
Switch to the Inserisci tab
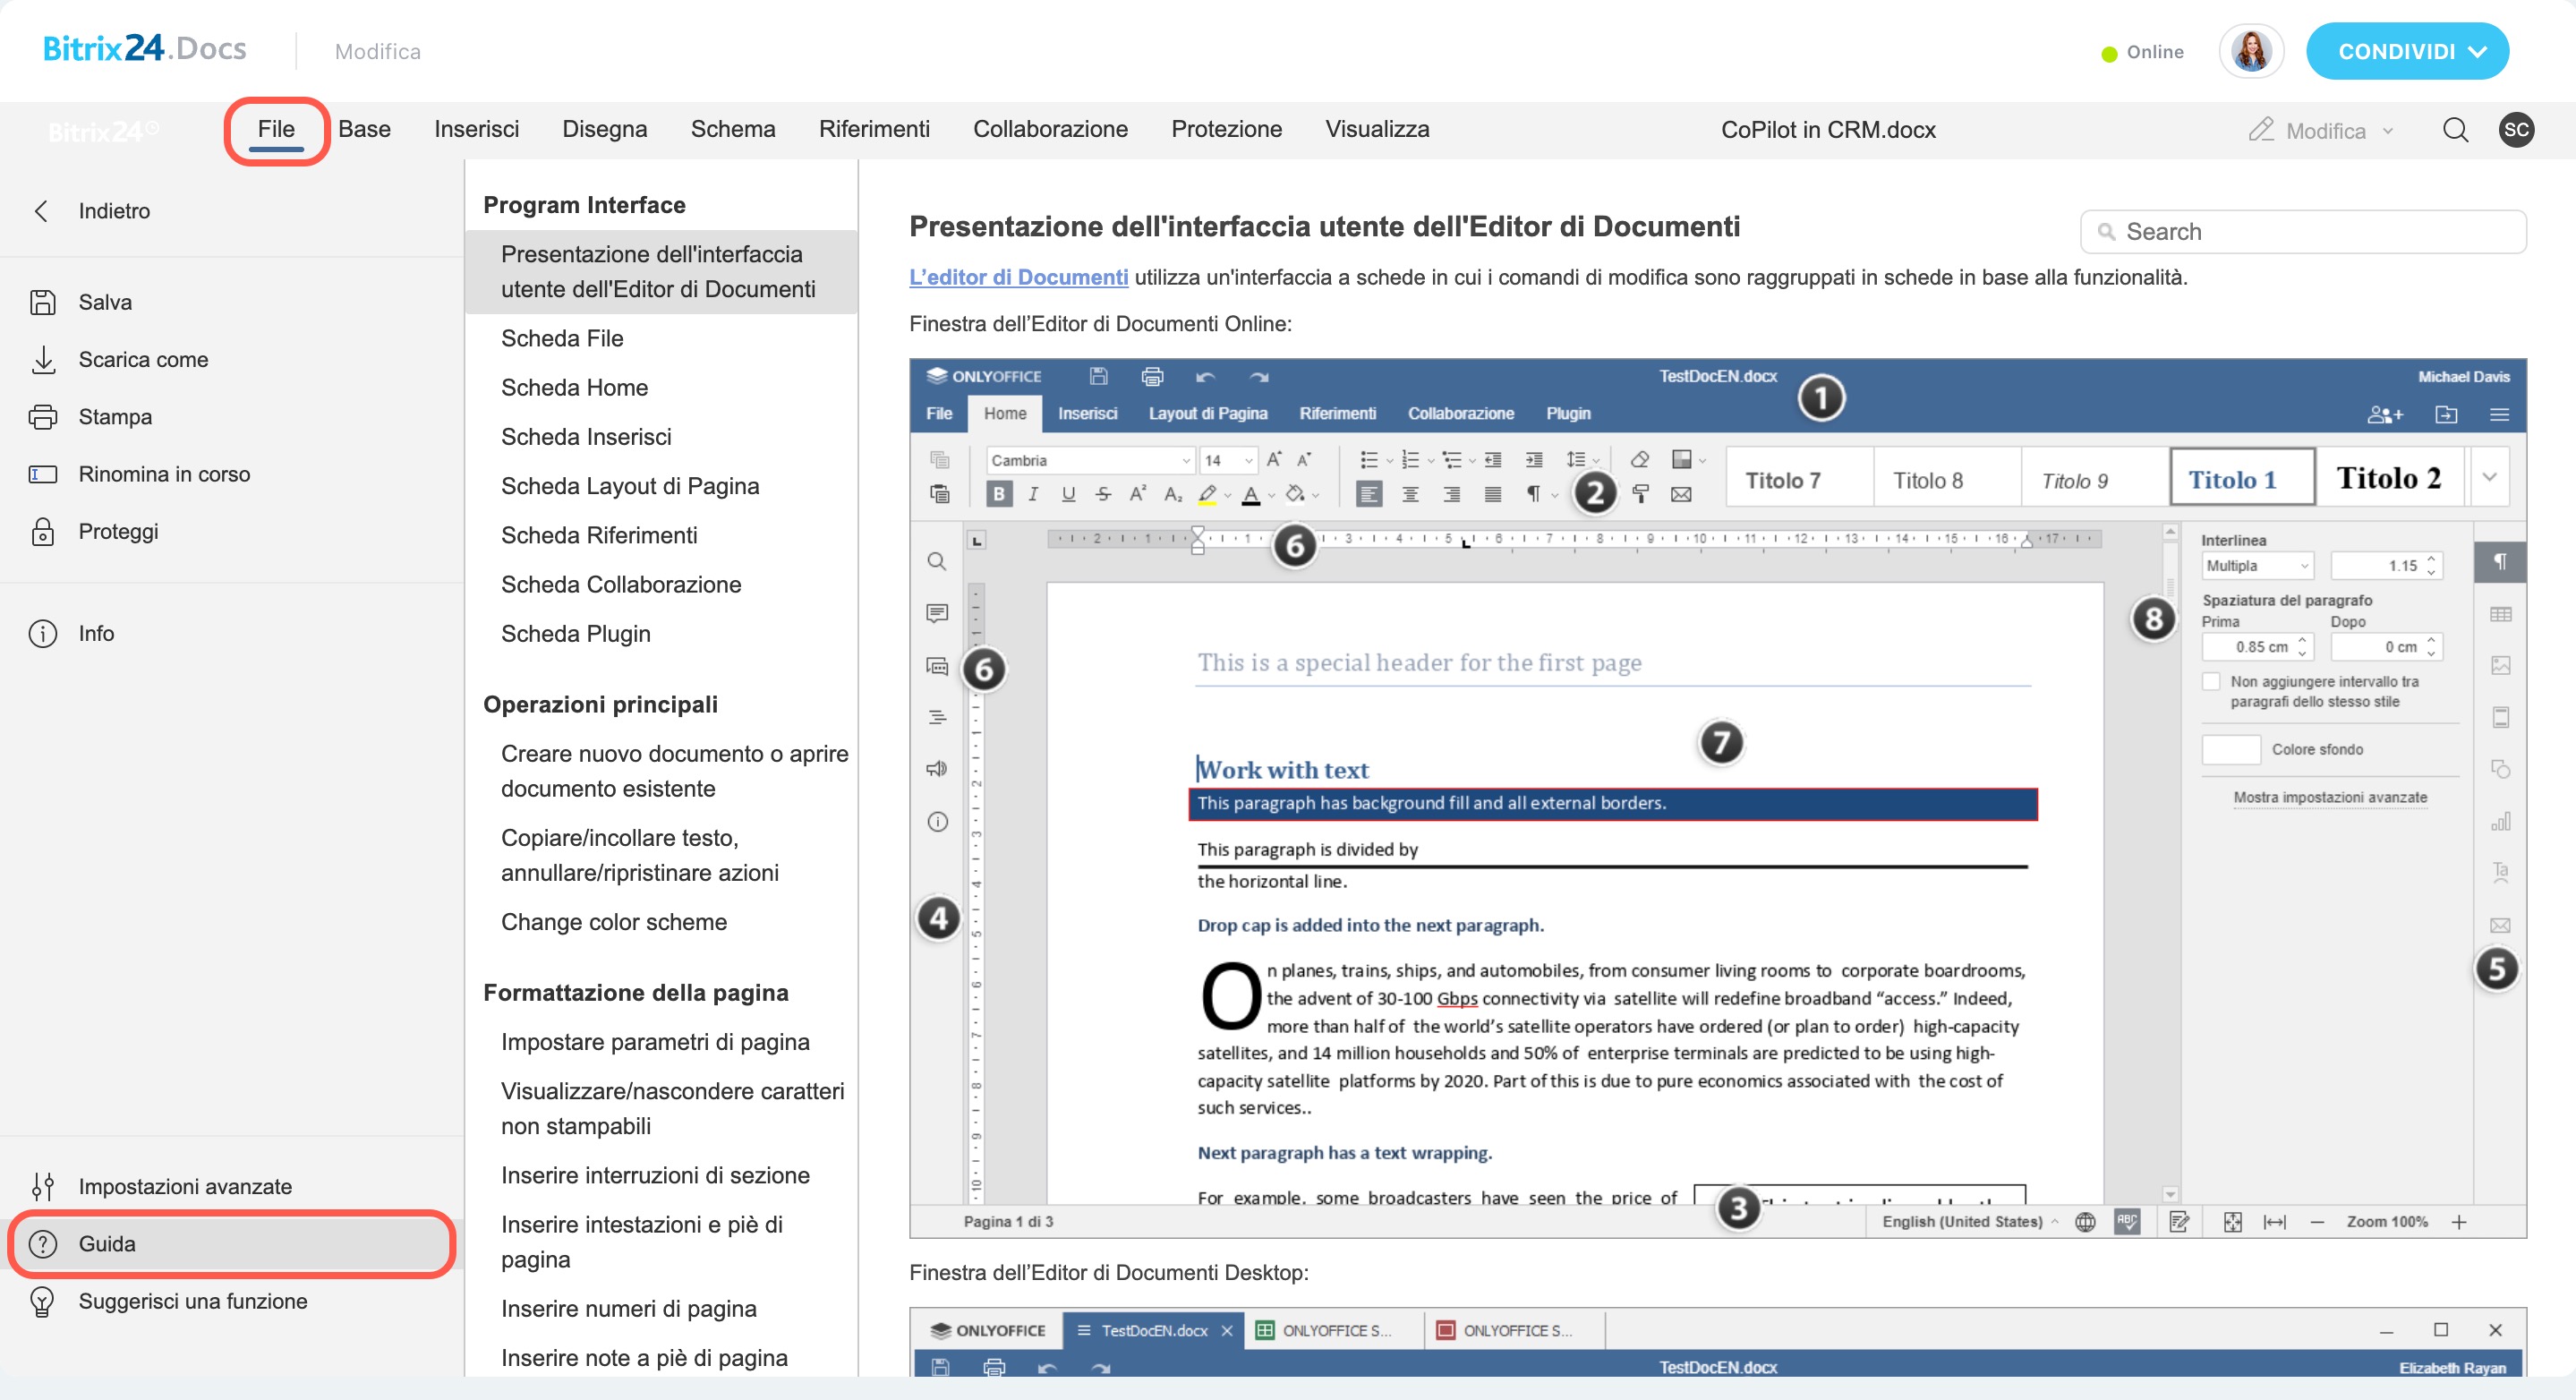click(476, 129)
